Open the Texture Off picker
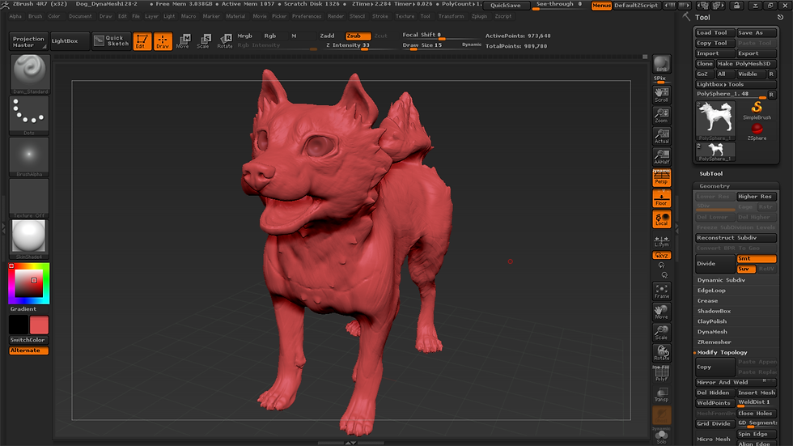The height and width of the screenshot is (446, 793). (29, 198)
